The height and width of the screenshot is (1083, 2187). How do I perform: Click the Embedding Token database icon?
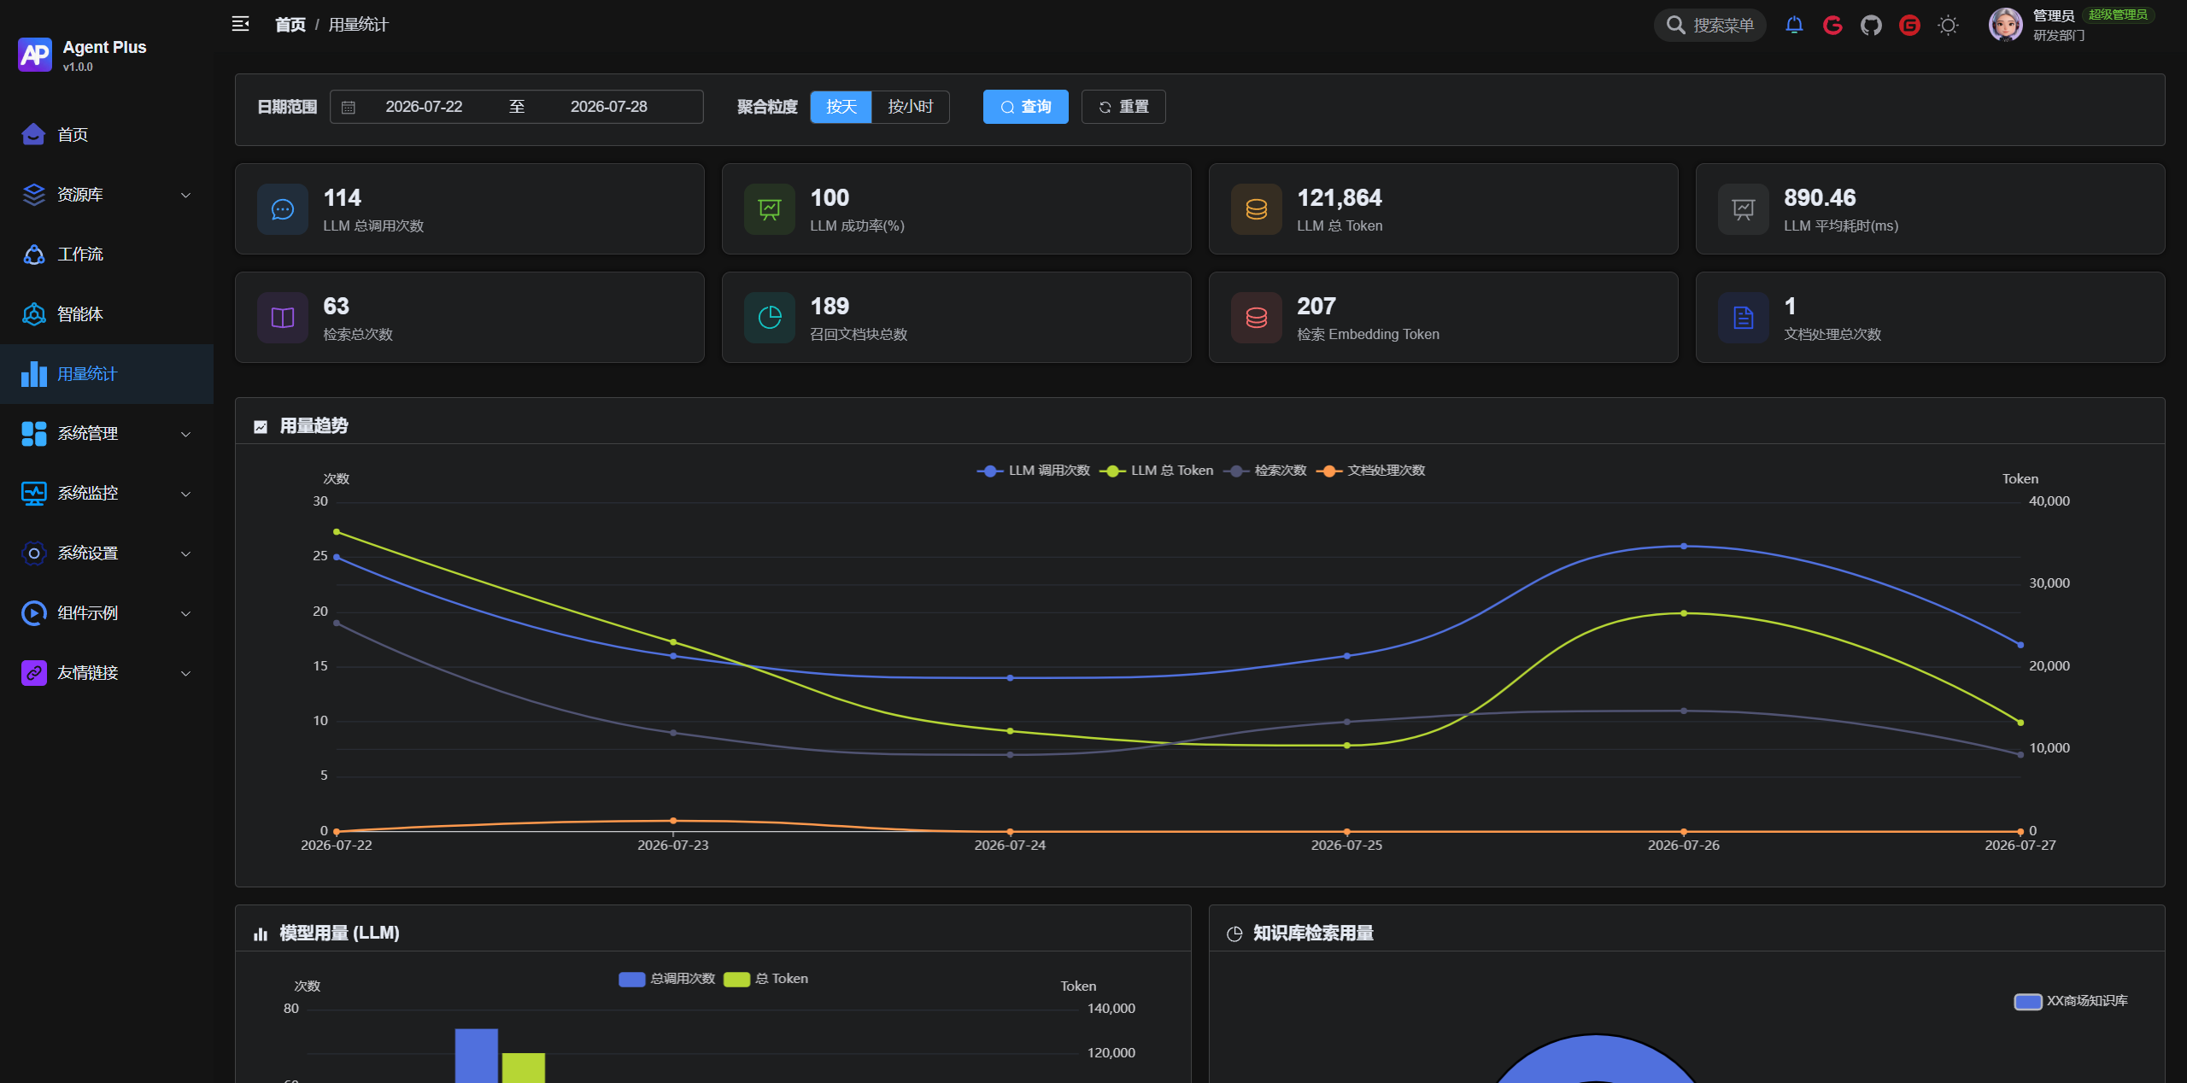coord(1257,318)
